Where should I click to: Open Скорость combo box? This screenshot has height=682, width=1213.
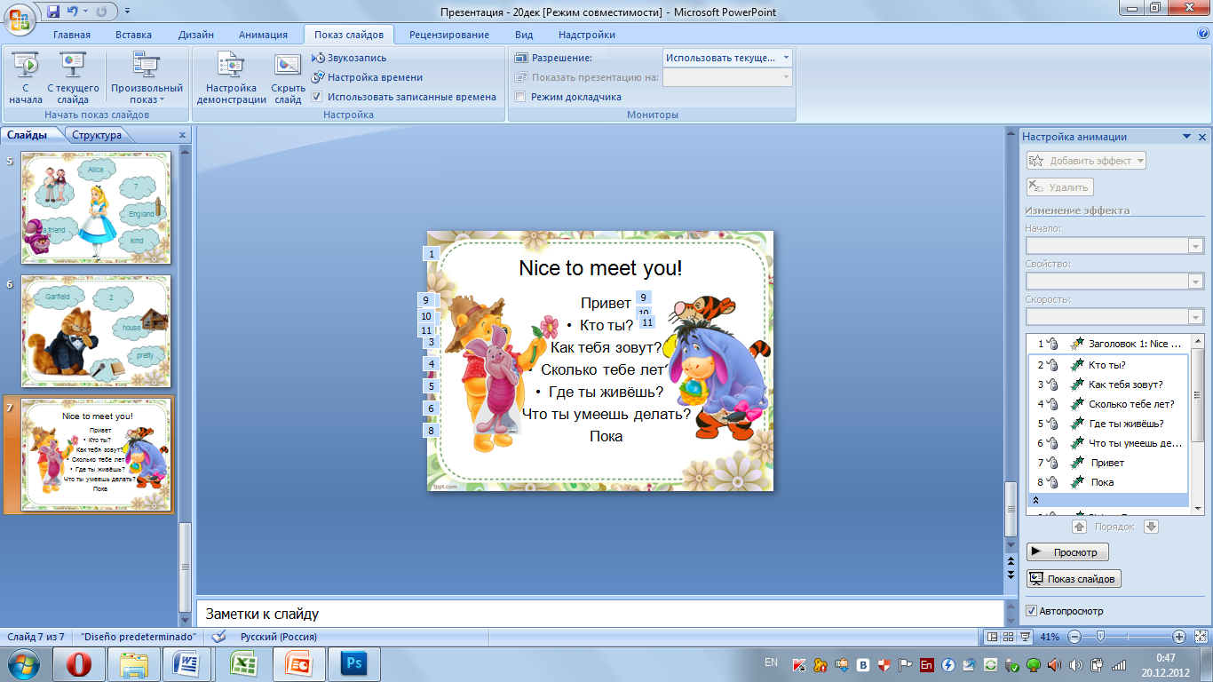pos(1114,317)
